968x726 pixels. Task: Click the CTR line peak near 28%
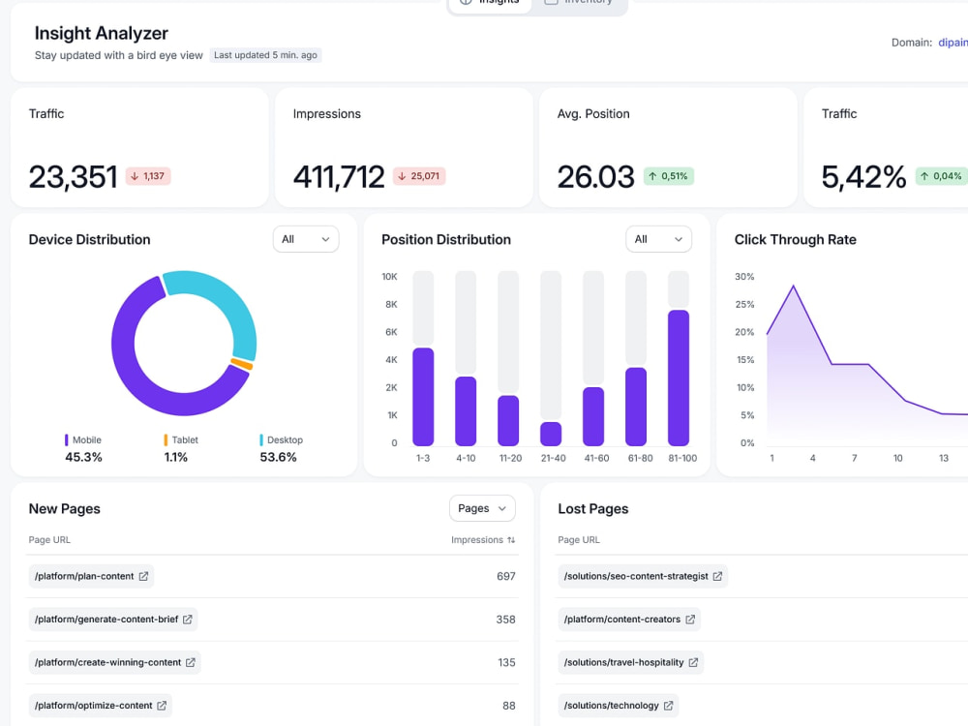(794, 286)
